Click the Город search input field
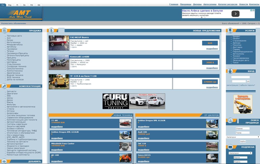The height and width of the screenshot is (164, 260). [x=243, y=133]
